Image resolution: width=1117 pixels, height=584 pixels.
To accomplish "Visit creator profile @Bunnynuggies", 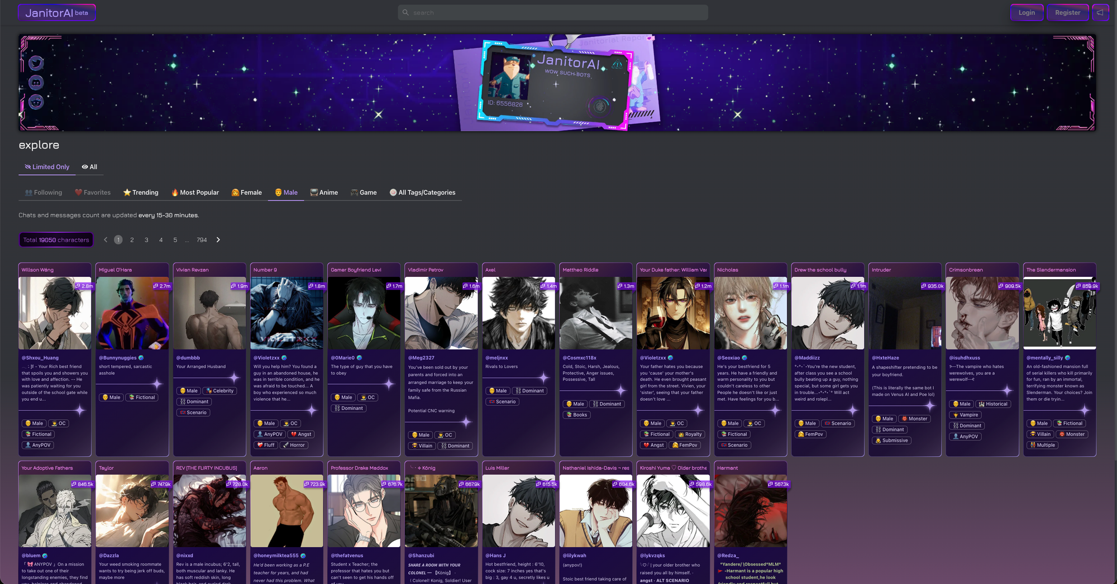I will click(118, 358).
